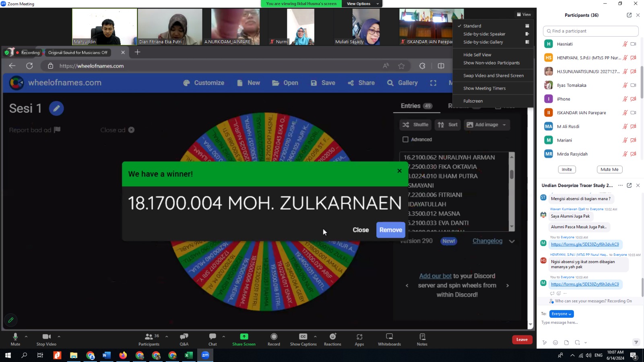Click the Record icon
Image resolution: width=644 pixels, height=362 pixels.
click(274, 337)
